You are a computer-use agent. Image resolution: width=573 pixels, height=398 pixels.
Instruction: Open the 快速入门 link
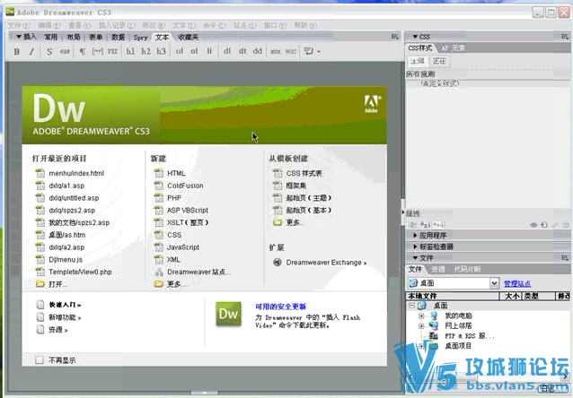[65, 305]
